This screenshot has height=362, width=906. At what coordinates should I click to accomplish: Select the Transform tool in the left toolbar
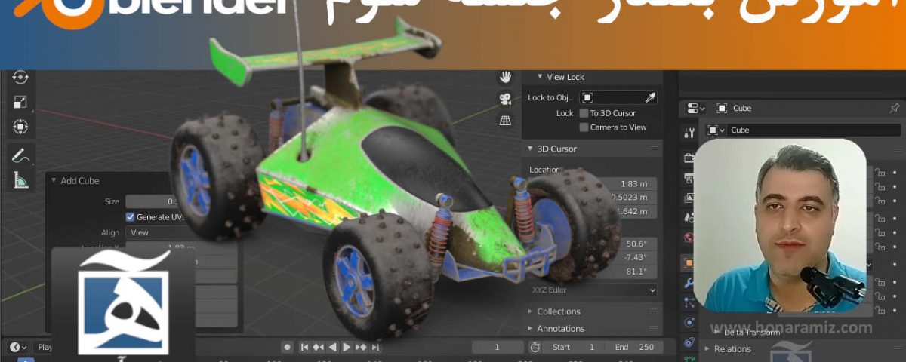(20, 126)
